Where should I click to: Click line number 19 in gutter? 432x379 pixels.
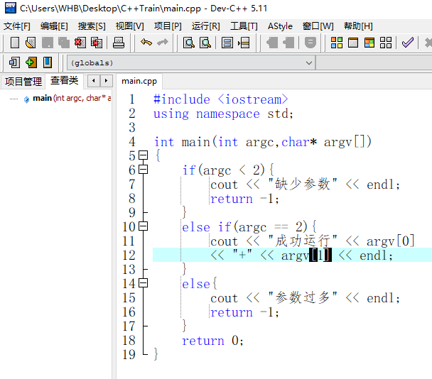point(129,354)
